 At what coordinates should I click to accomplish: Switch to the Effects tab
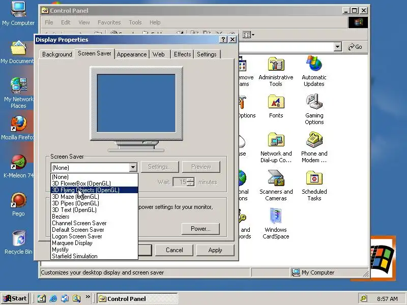point(182,54)
